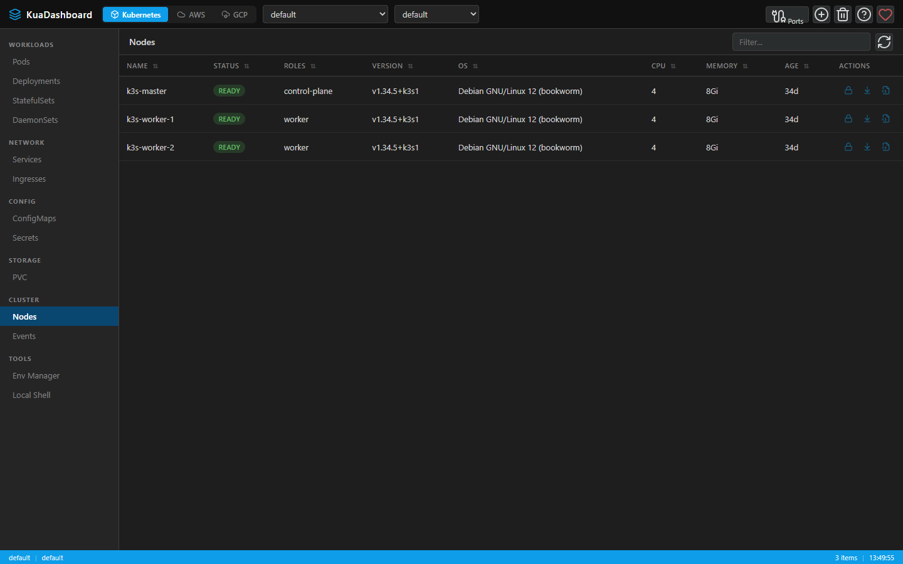
Task: Open StatefulSets in the sidebar
Action: (59, 101)
